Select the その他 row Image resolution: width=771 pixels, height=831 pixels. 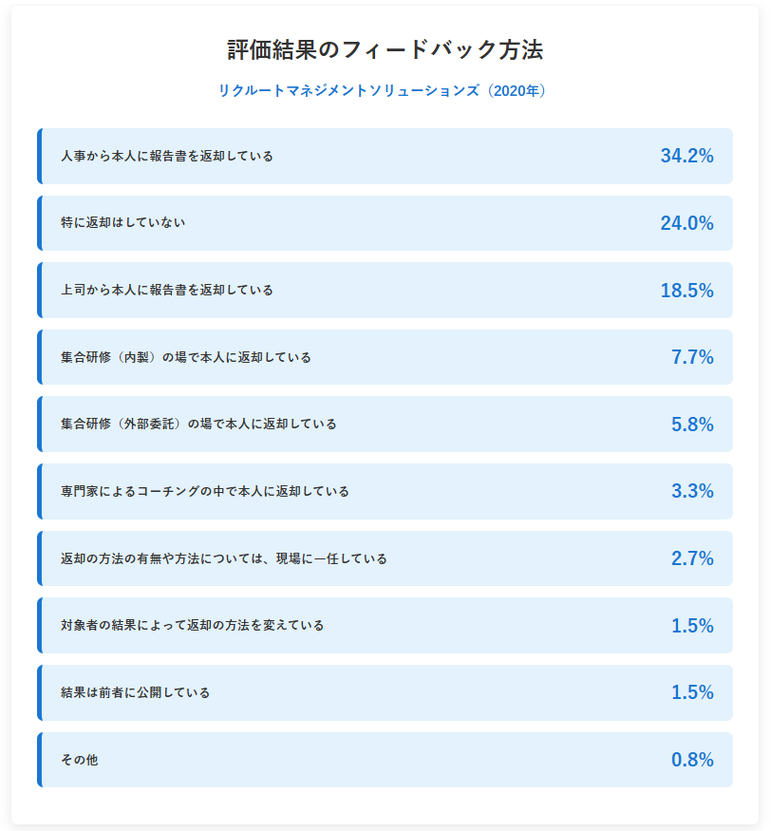(x=385, y=760)
